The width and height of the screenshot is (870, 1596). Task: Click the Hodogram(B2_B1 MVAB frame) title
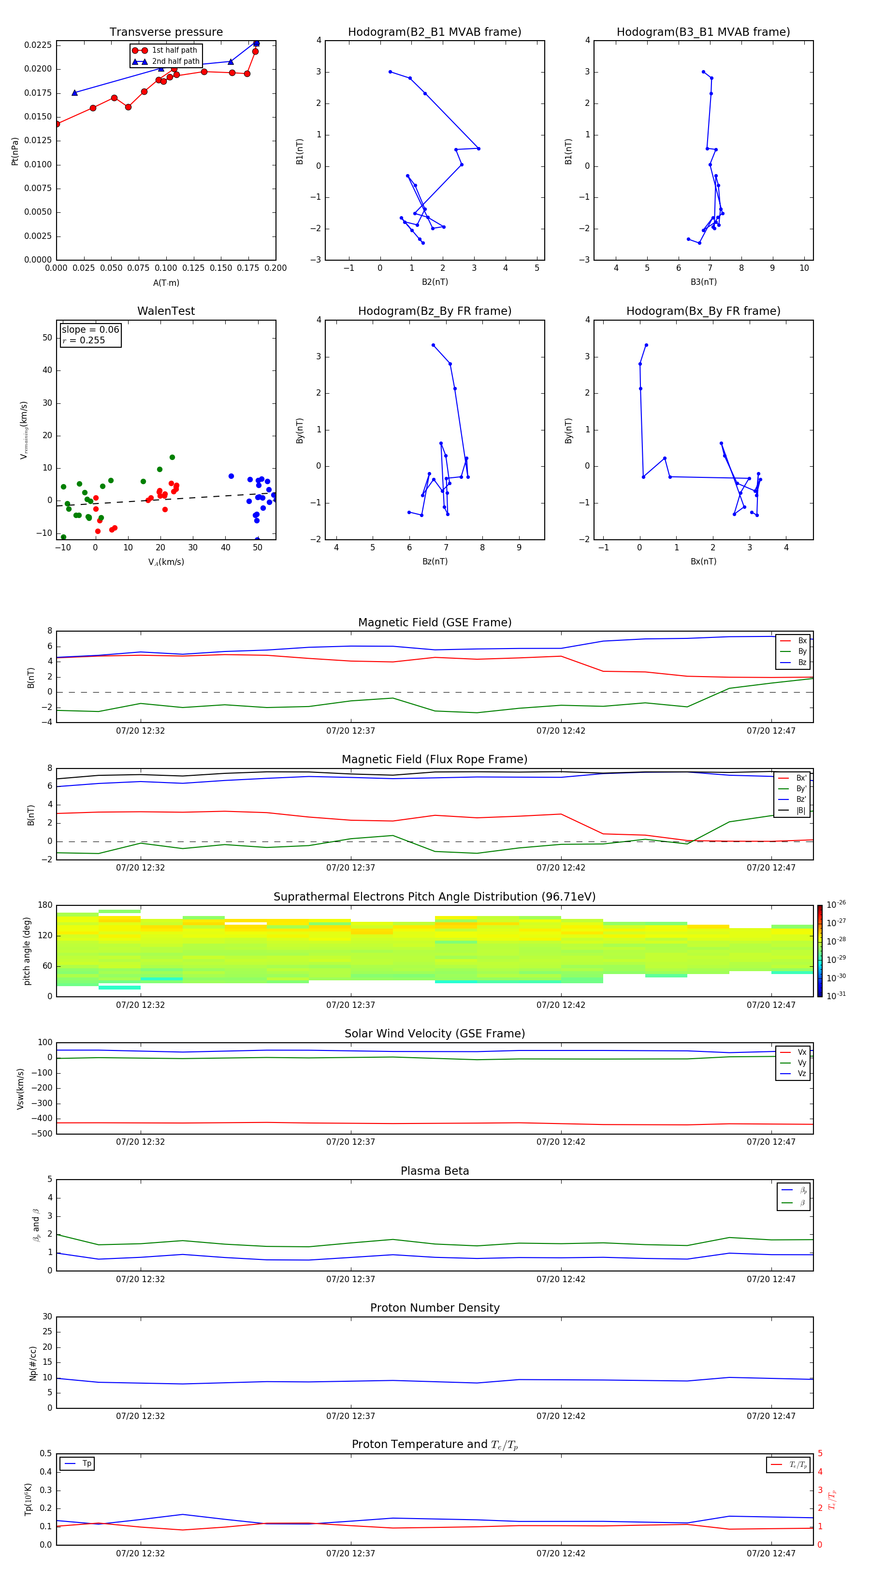pos(435,32)
